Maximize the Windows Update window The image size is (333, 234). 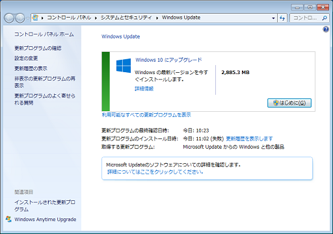click(310, 7)
